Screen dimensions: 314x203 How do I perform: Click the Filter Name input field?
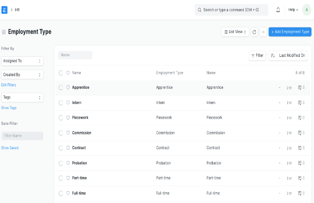(x=22, y=136)
